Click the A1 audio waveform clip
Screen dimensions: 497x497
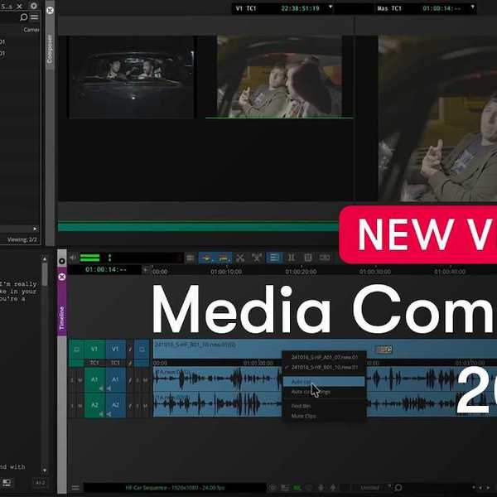[x=217, y=379]
